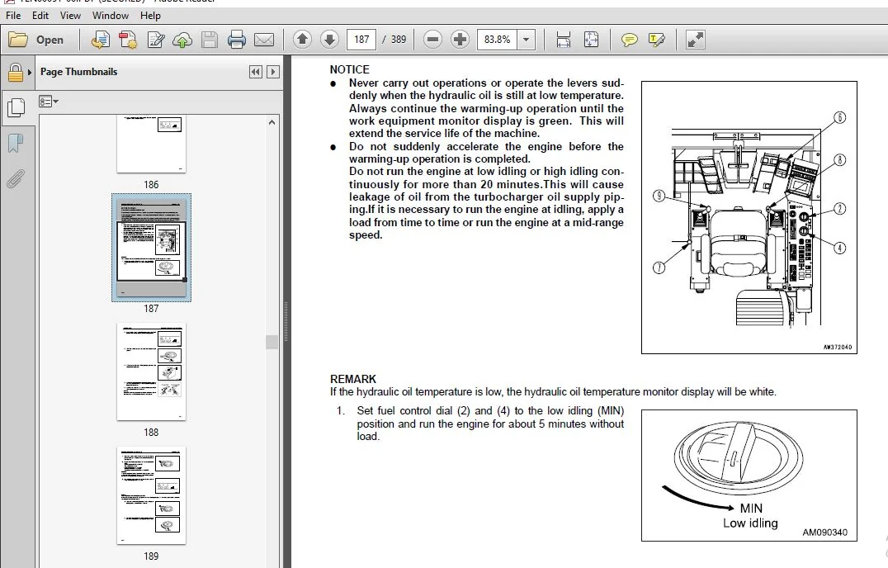Click the save floppy disk icon
The image size is (888, 568).
[x=210, y=40]
